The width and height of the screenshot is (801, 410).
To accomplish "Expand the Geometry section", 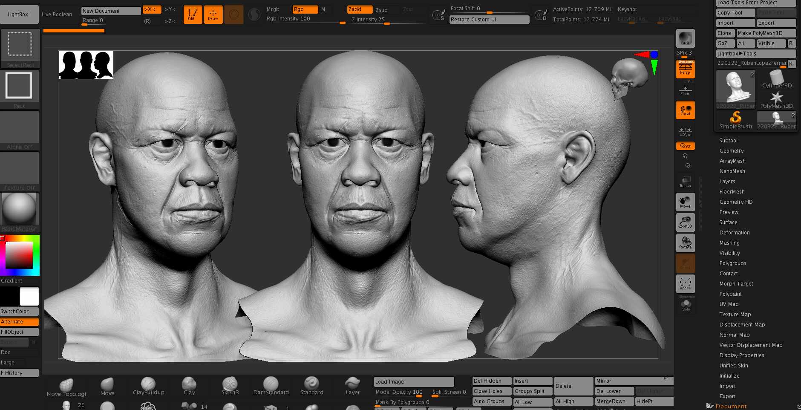I will click(x=732, y=151).
